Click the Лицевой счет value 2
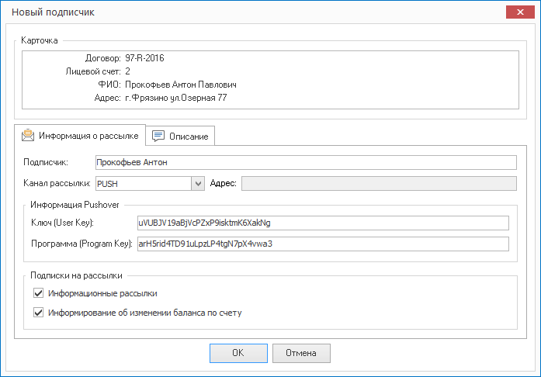Image resolution: width=541 pixels, height=377 pixels. (127, 71)
